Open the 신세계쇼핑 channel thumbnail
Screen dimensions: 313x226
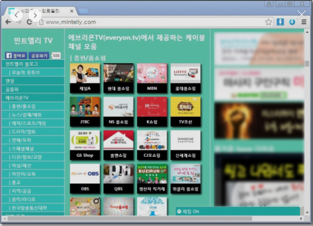pos(186,145)
